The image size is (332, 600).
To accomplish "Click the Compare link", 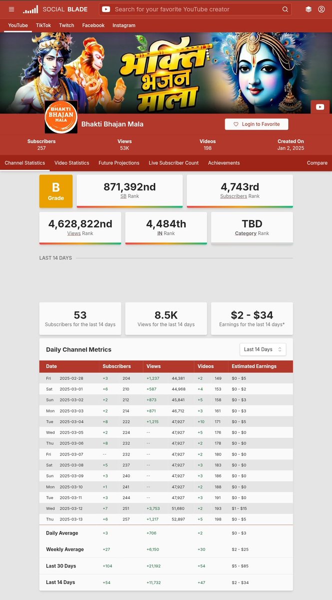I will click(x=317, y=163).
